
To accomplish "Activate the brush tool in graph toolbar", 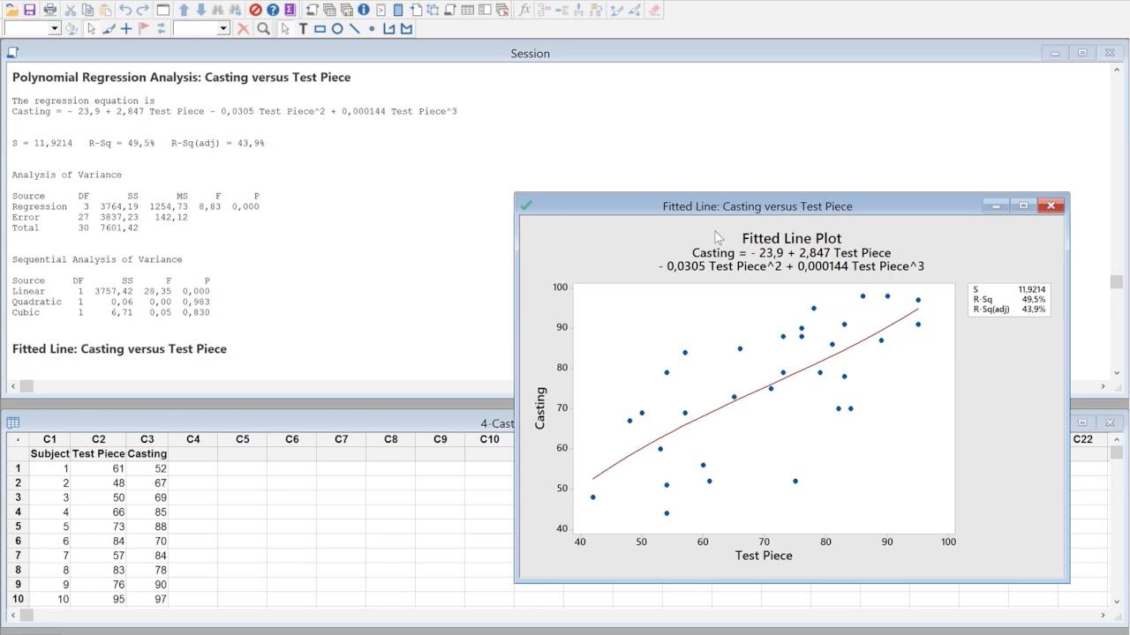I will (109, 28).
